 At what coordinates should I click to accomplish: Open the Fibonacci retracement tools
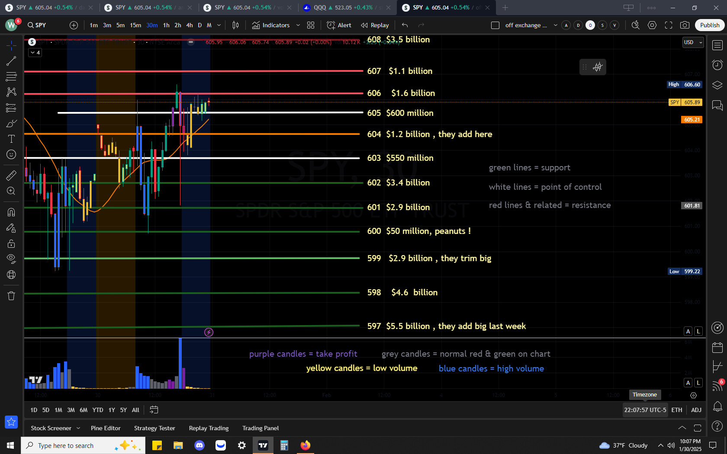click(x=11, y=77)
